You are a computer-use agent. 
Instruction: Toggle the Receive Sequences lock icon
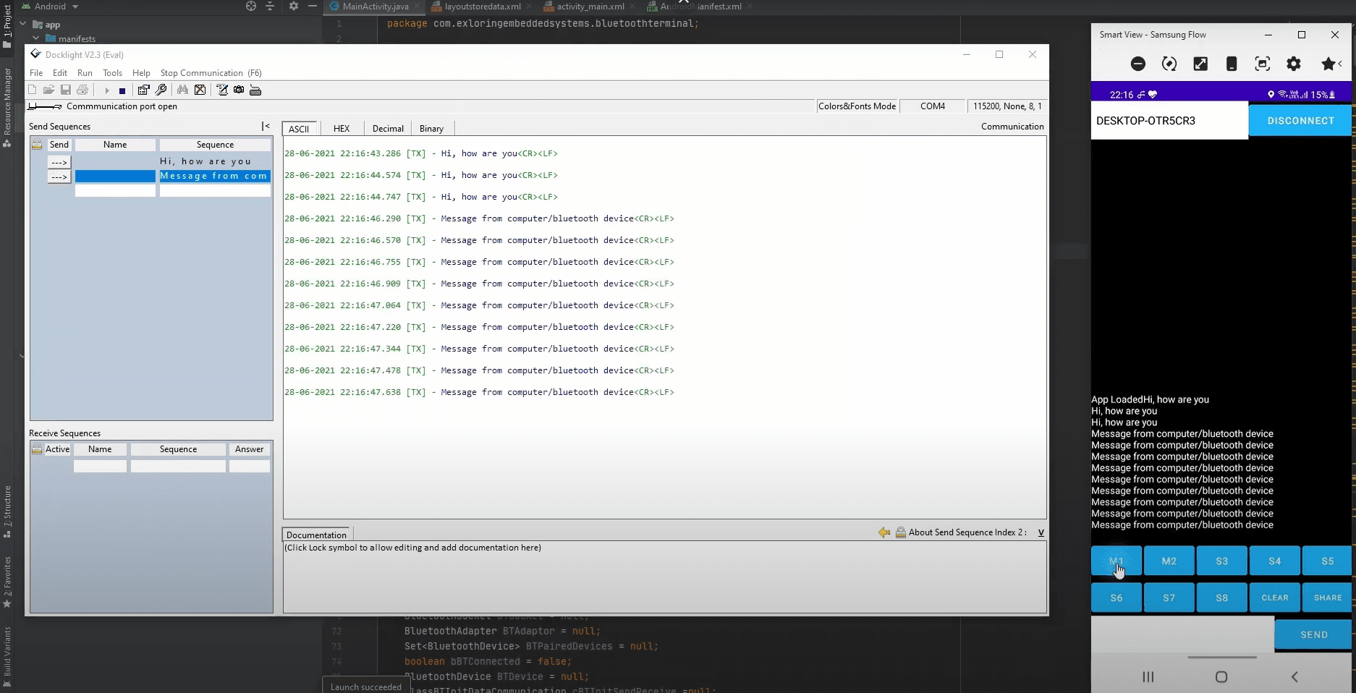click(37, 449)
